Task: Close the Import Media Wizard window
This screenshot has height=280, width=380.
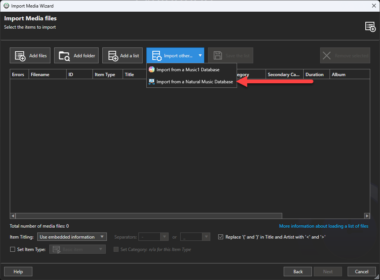Action: [374, 6]
